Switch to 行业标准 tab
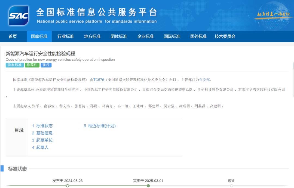 (x=66, y=36)
